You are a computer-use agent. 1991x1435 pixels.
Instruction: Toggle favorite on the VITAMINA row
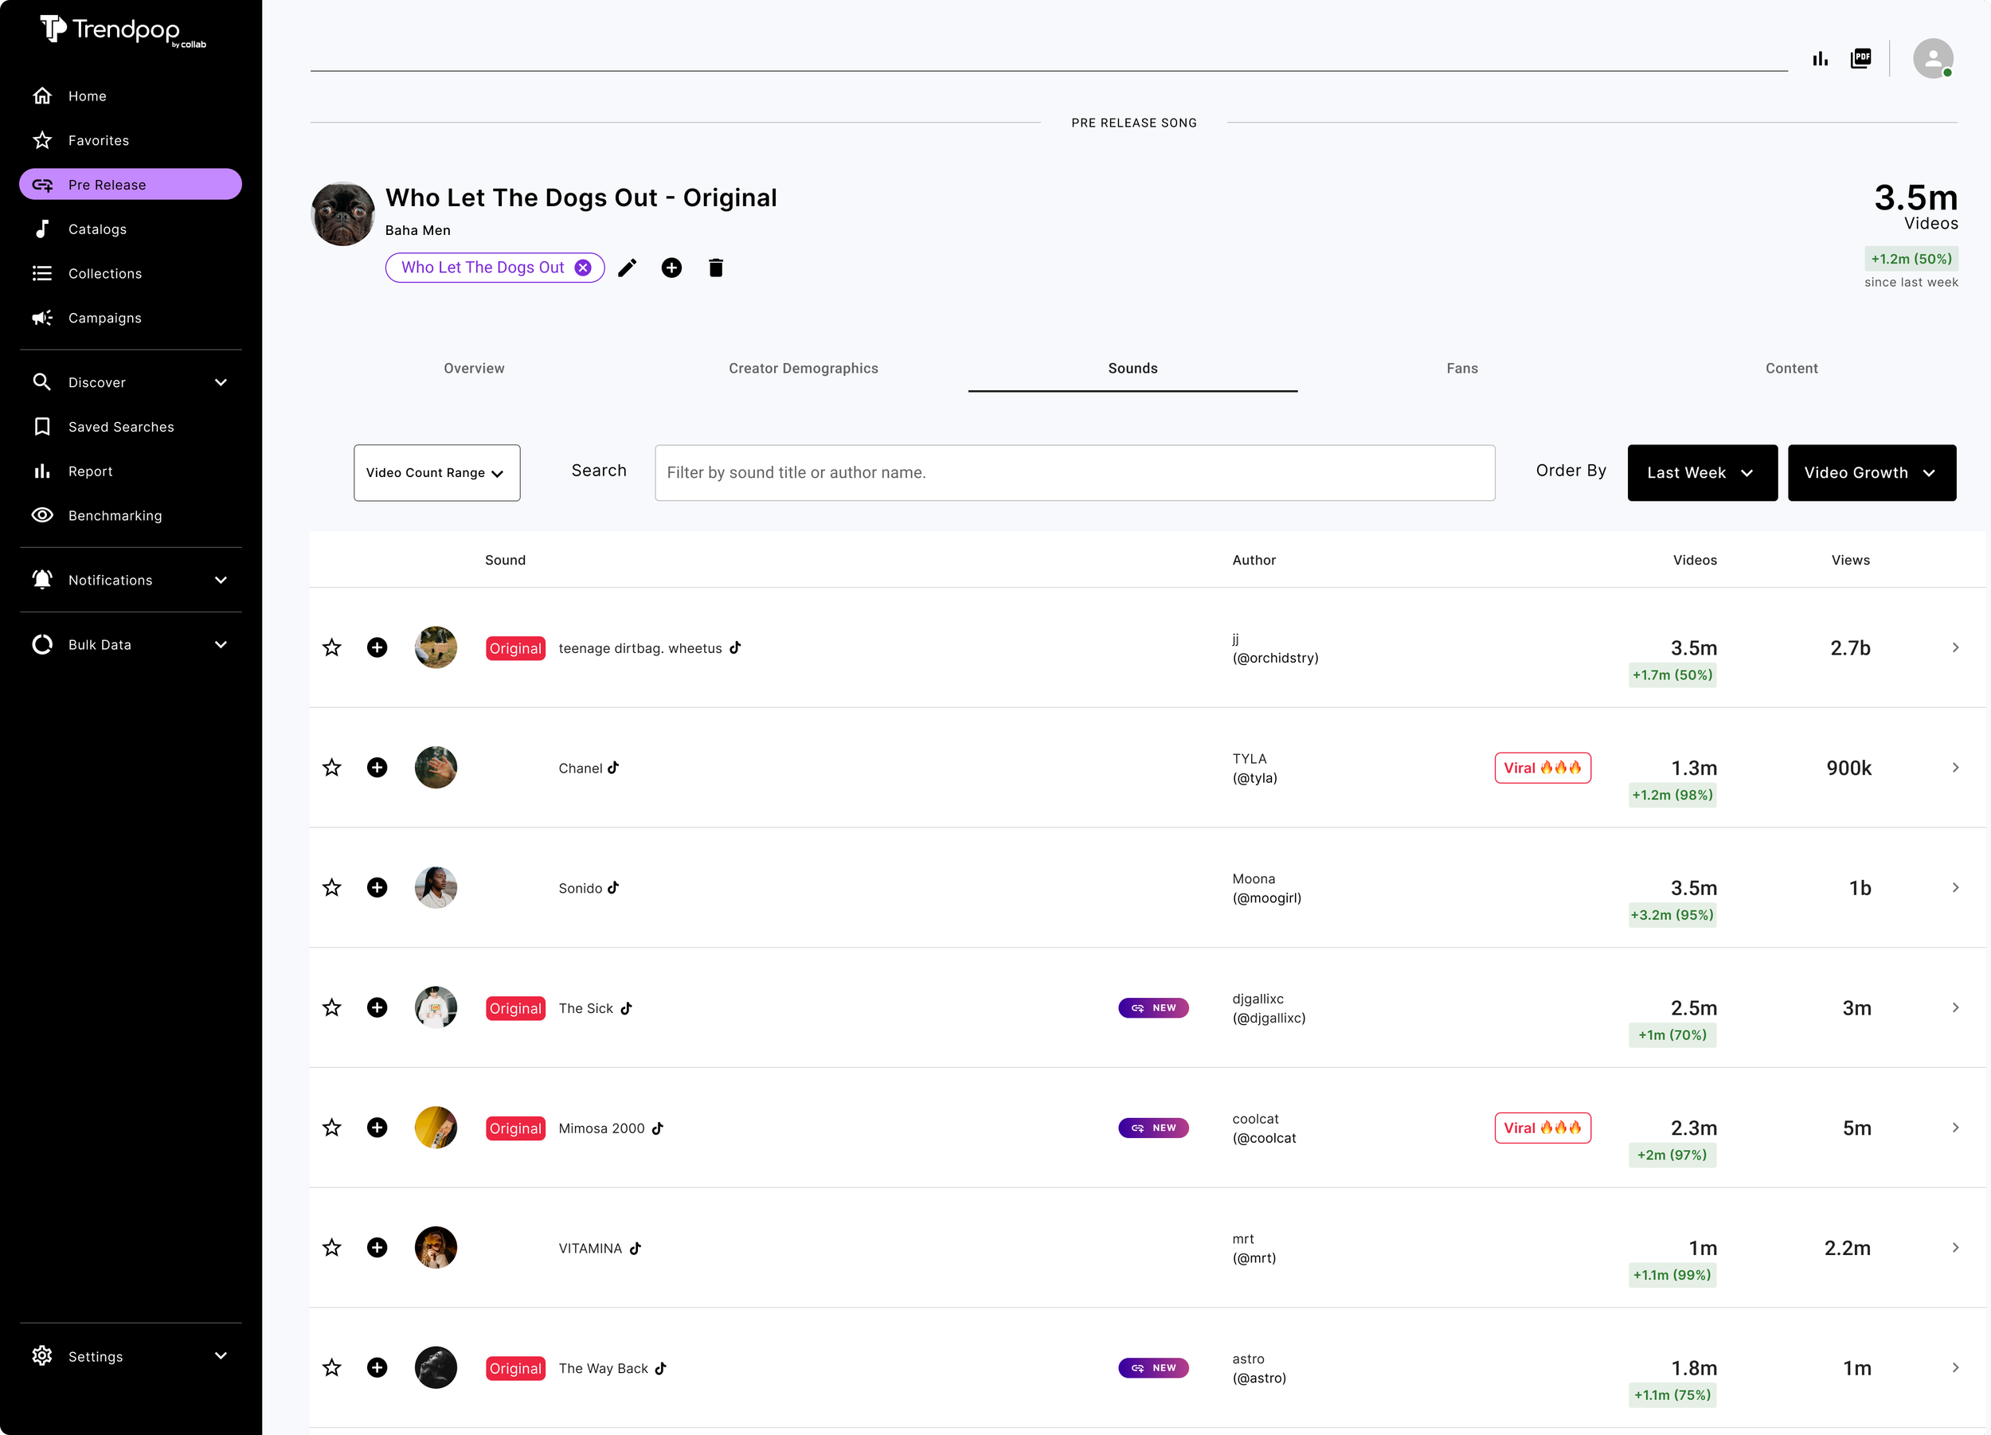(x=332, y=1247)
